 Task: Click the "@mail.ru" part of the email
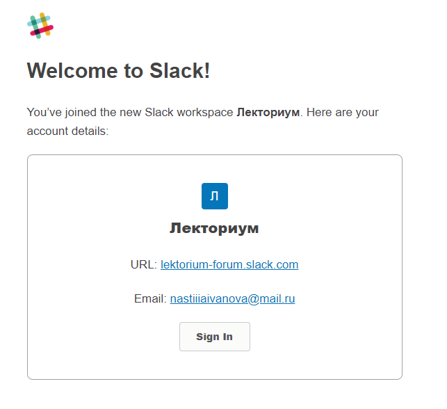tap(271, 299)
